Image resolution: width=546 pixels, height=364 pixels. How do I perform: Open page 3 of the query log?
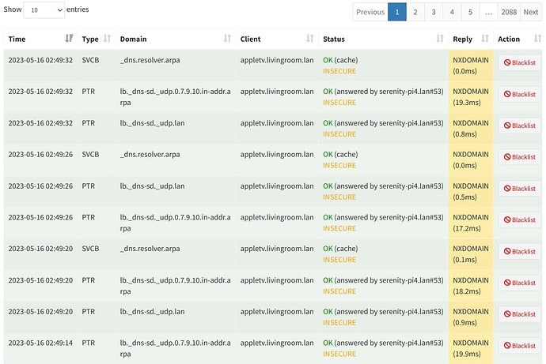tap(434, 12)
